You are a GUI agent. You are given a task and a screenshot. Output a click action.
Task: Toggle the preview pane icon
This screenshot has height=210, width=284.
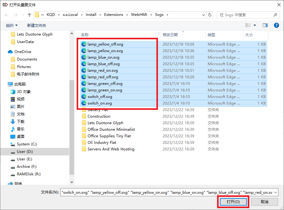(x=265, y=25)
